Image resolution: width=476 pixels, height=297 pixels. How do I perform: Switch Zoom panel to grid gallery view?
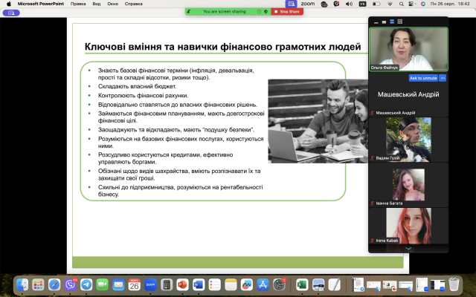point(400,22)
